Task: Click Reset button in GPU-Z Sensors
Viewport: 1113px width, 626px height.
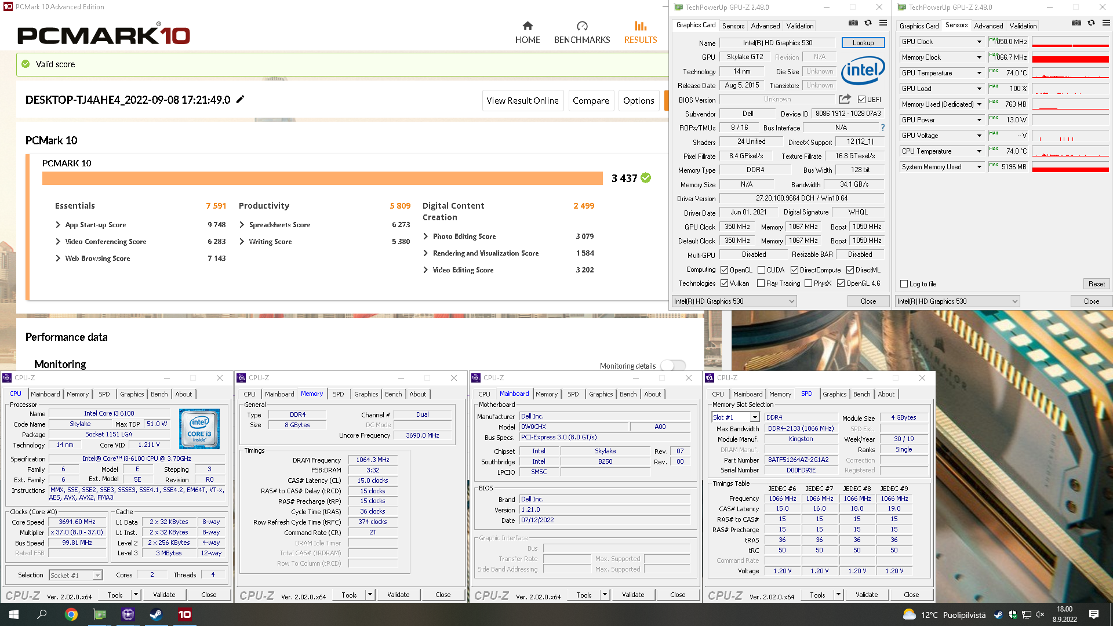Action: point(1096,284)
